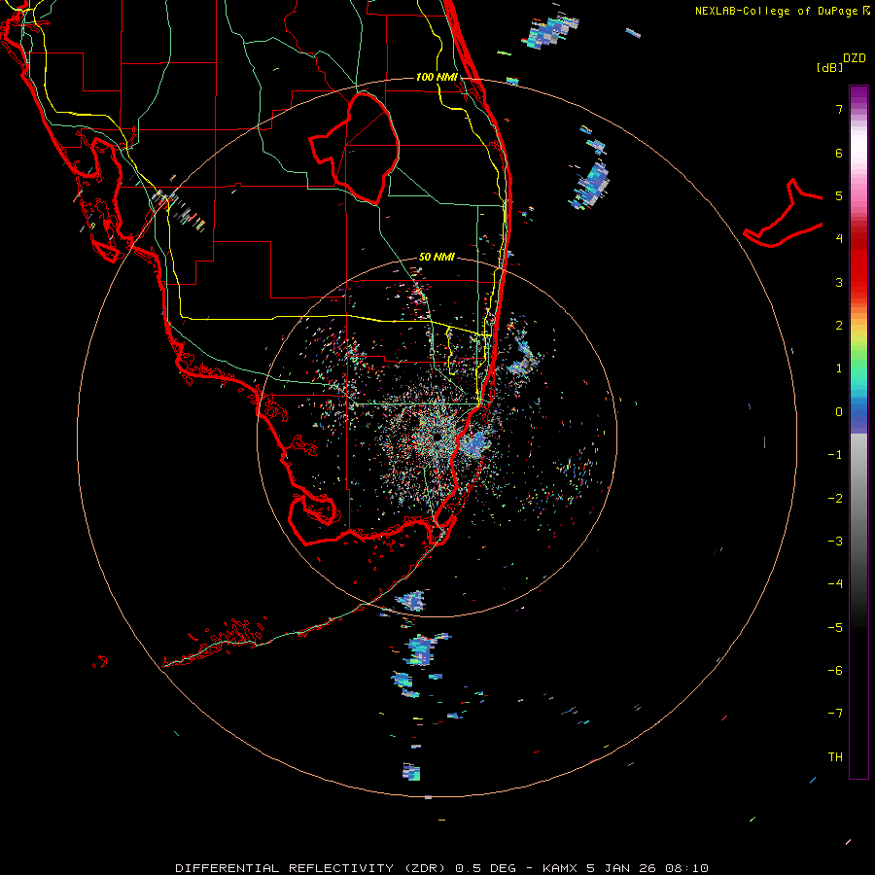875x875 pixels.
Task: Click the [dB] units label
Action: 829,67
